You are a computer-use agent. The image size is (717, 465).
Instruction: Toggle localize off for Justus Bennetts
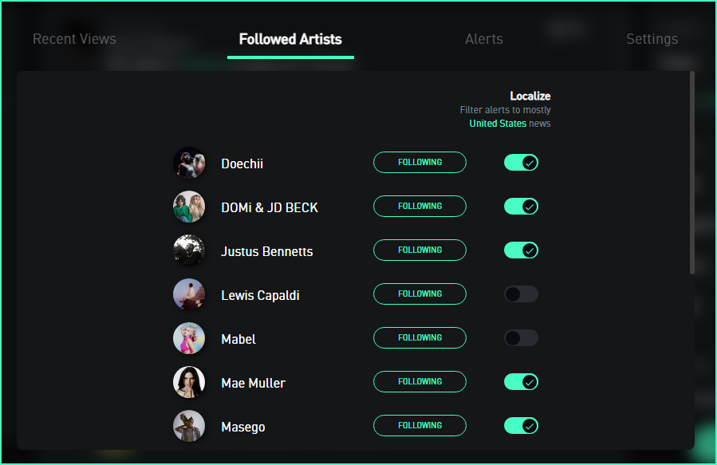coord(522,250)
